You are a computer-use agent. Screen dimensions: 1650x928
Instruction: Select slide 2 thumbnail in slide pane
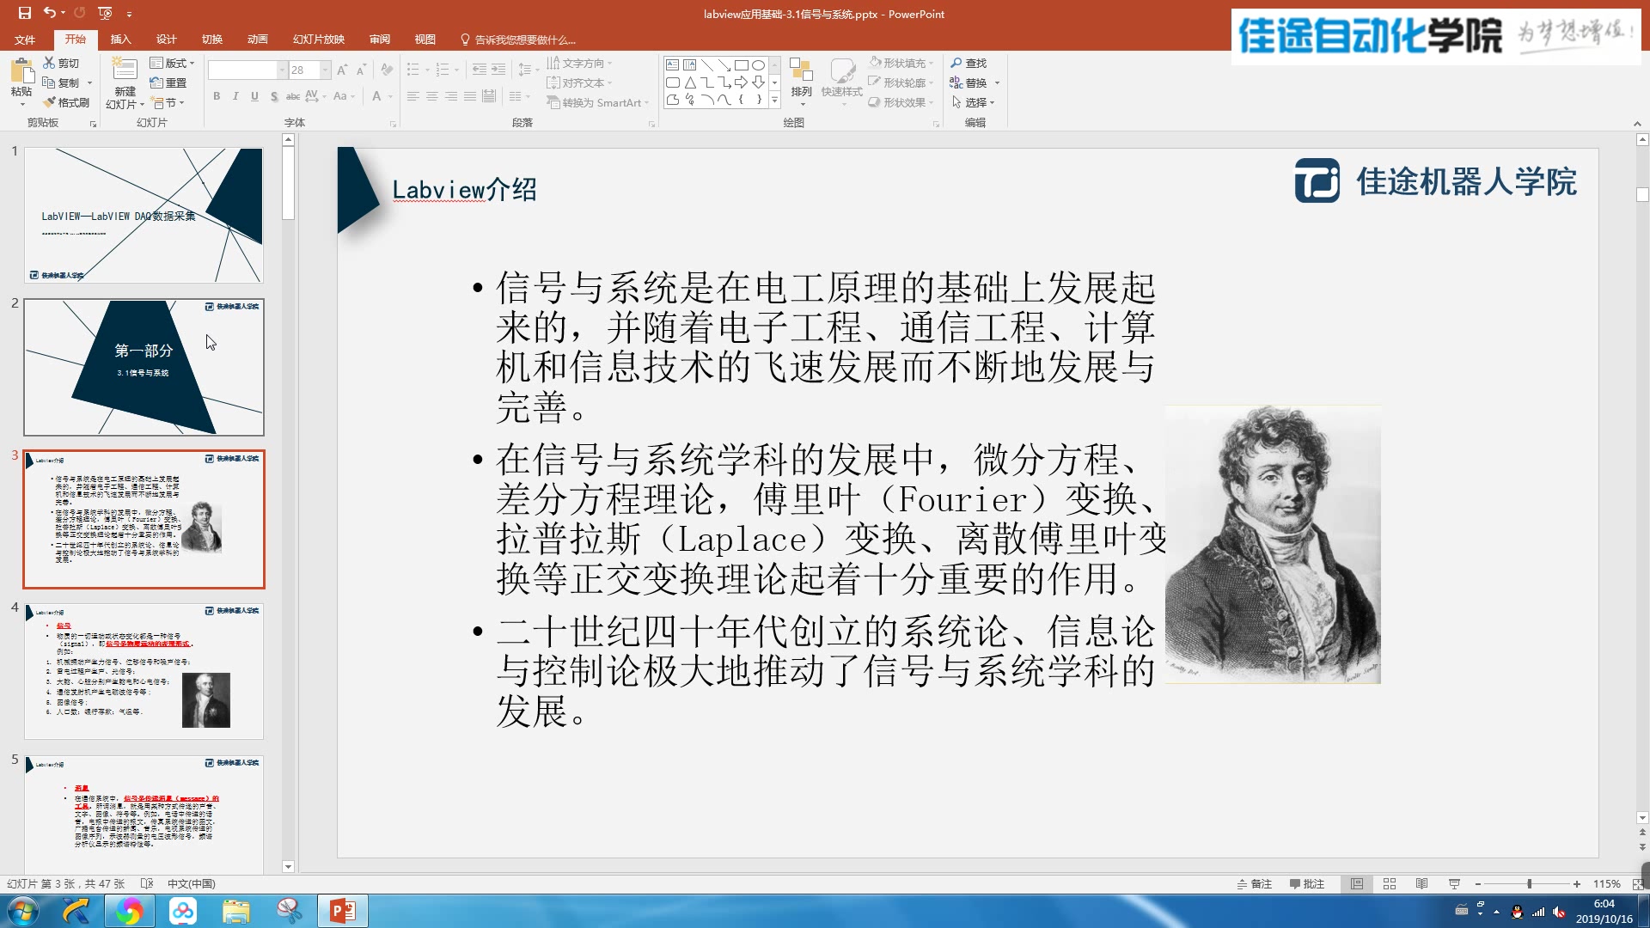144,367
